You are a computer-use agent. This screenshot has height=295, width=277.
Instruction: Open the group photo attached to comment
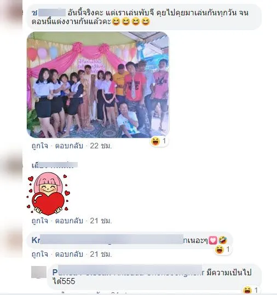(x=98, y=85)
